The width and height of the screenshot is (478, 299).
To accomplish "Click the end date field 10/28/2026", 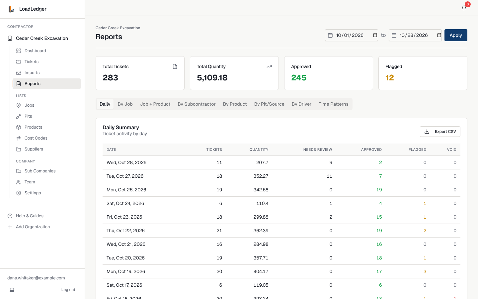I will (x=415, y=35).
